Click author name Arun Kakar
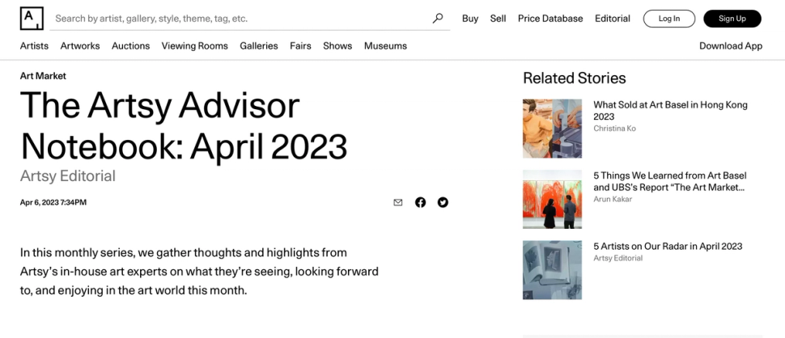Image resolution: width=785 pixels, height=338 pixels. pyautogui.click(x=613, y=199)
